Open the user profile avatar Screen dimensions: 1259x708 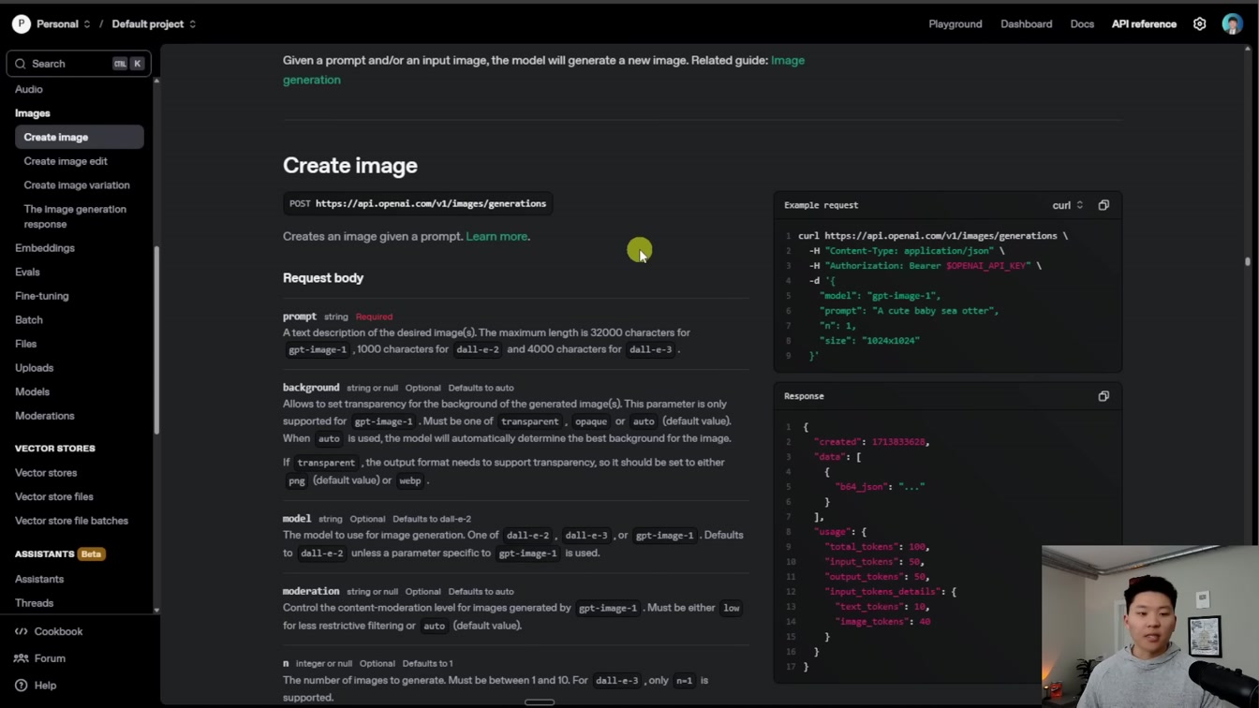coord(1232,23)
